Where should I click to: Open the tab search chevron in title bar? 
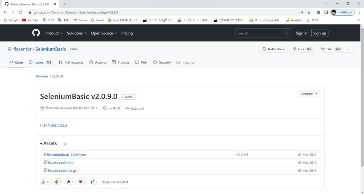pos(326,4)
